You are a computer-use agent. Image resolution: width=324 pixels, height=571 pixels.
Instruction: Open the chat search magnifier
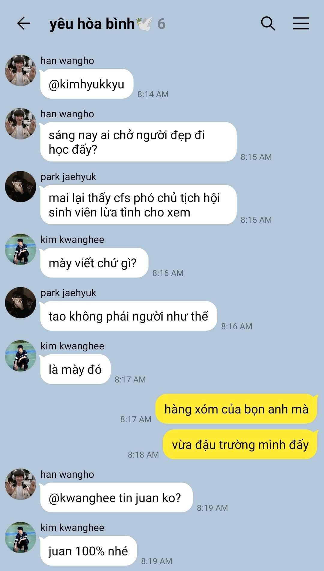pos(268,23)
